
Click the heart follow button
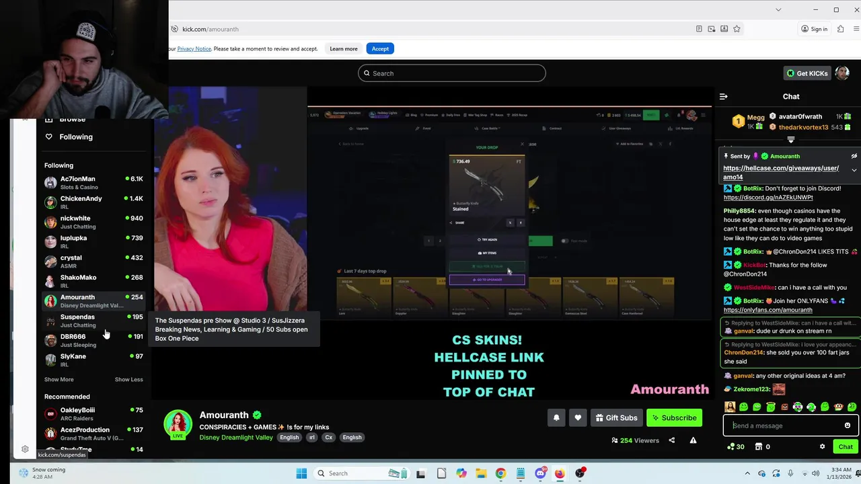pos(578,418)
